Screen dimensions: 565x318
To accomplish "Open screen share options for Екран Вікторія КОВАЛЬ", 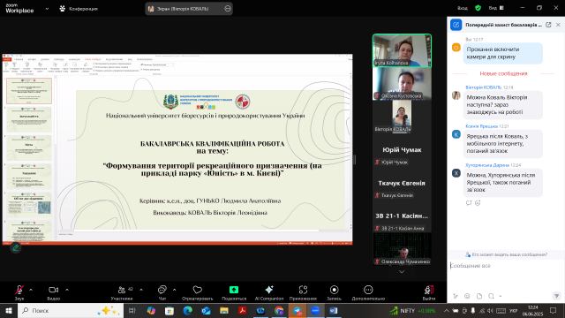I will (x=228, y=9).
